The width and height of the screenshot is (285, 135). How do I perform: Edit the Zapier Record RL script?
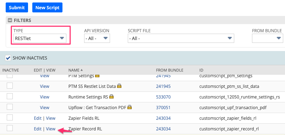pos(38,129)
